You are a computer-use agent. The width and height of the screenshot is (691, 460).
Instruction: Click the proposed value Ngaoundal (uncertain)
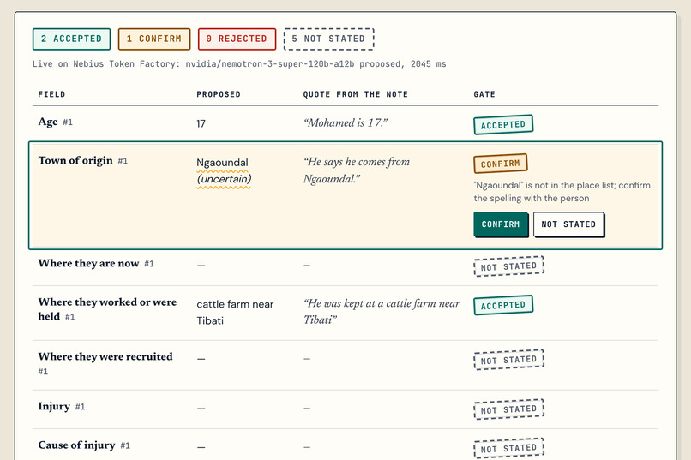(x=224, y=170)
